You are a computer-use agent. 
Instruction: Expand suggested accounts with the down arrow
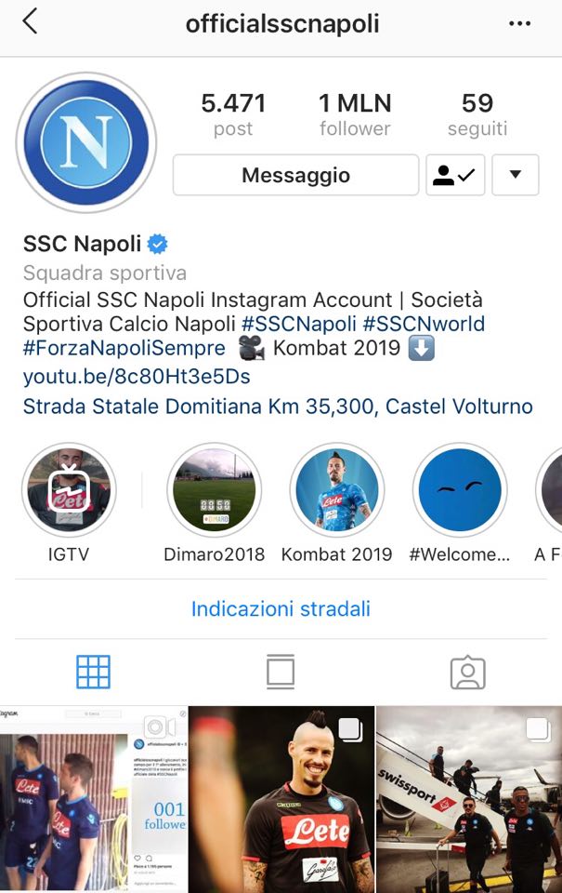(x=516, y=175)
